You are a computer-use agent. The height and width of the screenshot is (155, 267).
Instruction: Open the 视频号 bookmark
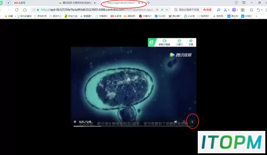[203, 16]
